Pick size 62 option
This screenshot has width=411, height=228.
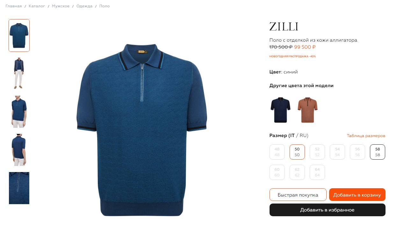pos(297,172)
